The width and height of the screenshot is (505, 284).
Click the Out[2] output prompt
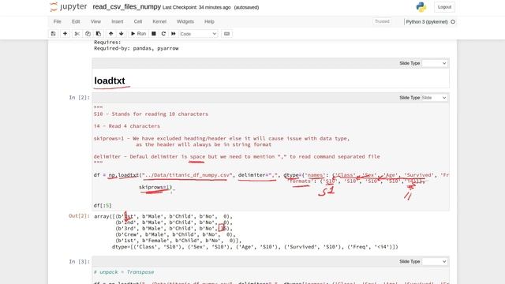pyautogui.click(x=79, y=216)
